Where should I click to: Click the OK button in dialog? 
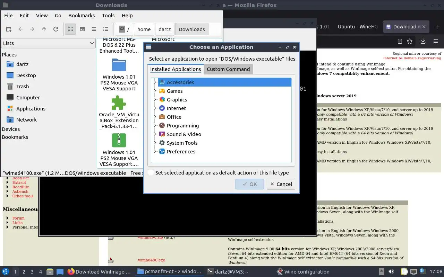point(249,184)
